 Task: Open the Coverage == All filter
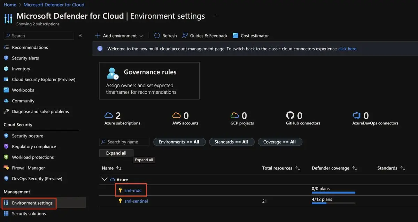click(280, 142)
